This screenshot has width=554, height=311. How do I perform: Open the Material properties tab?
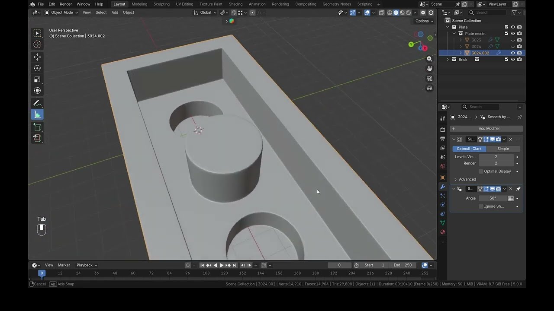(x=442, y=232)
